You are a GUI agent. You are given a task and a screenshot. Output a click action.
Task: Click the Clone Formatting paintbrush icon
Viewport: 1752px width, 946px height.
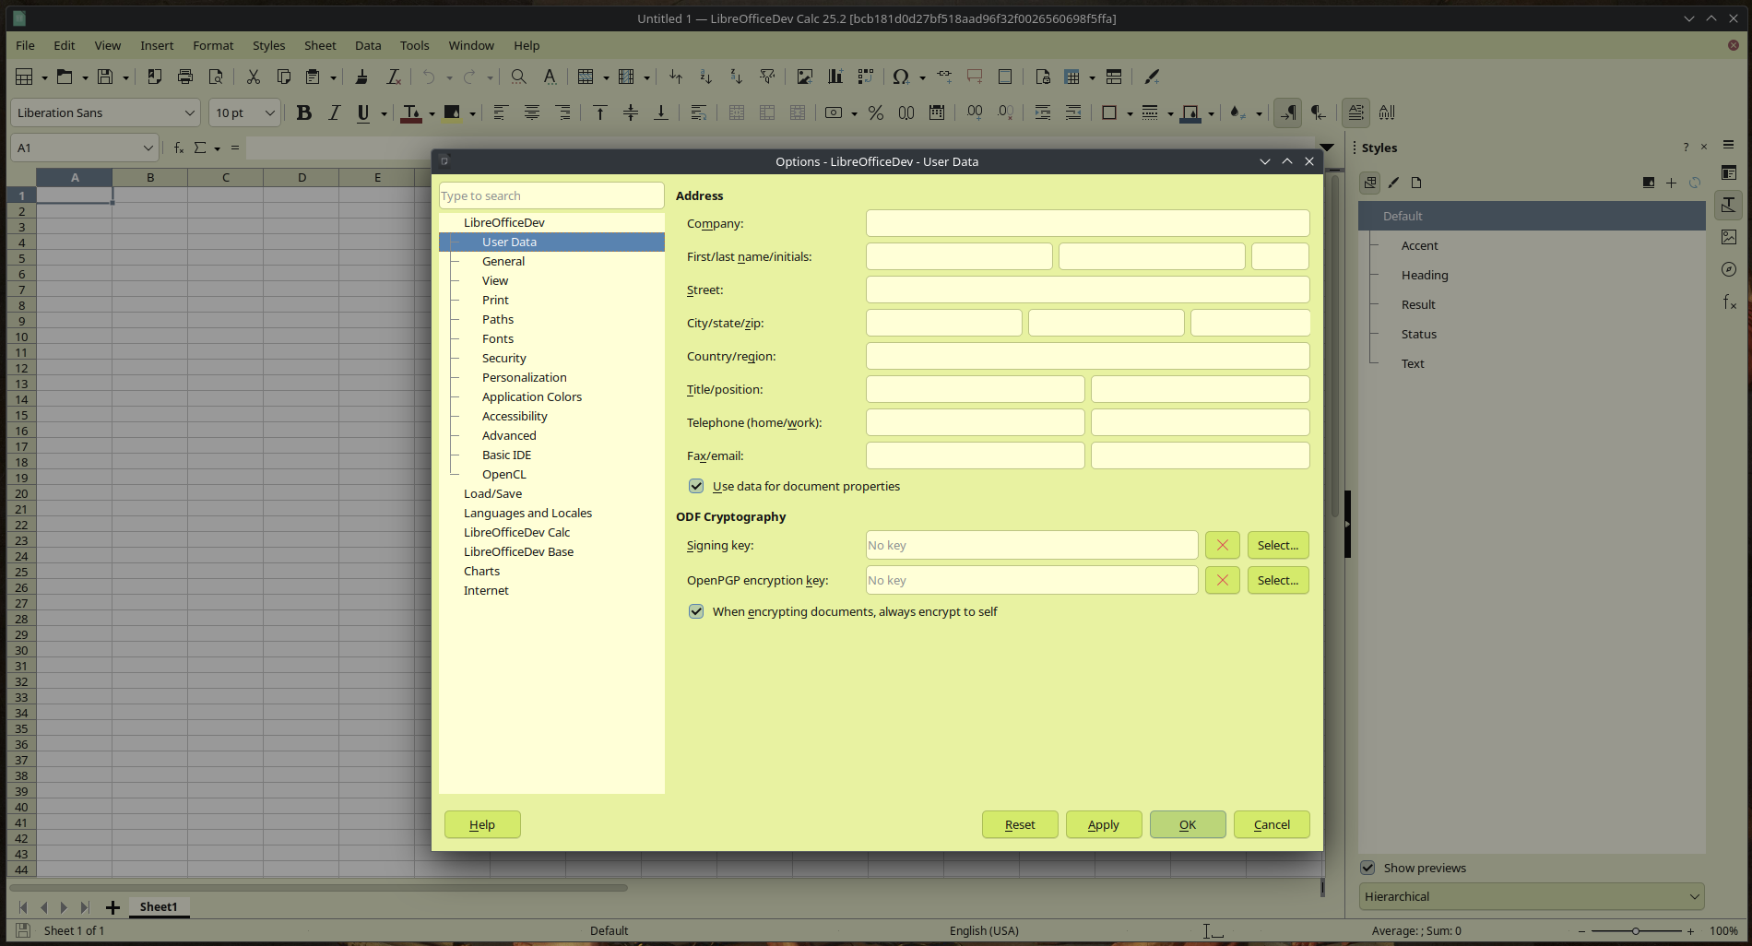(x=361, y=77)
